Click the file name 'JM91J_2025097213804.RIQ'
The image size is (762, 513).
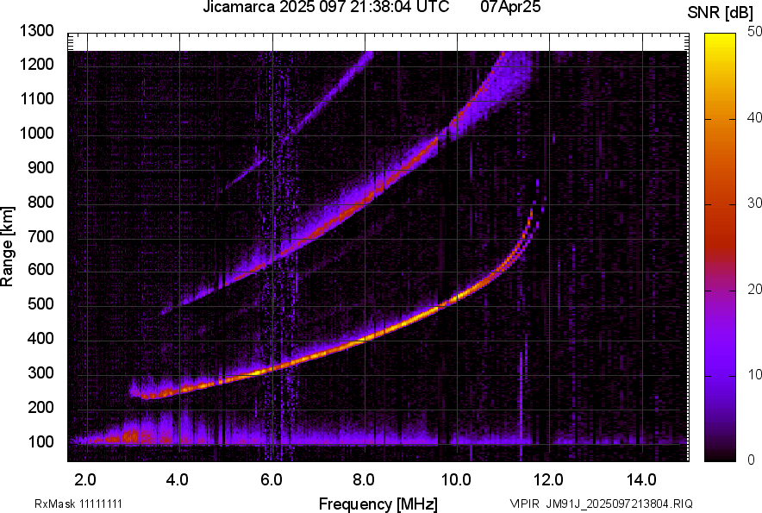pos(619,504)
